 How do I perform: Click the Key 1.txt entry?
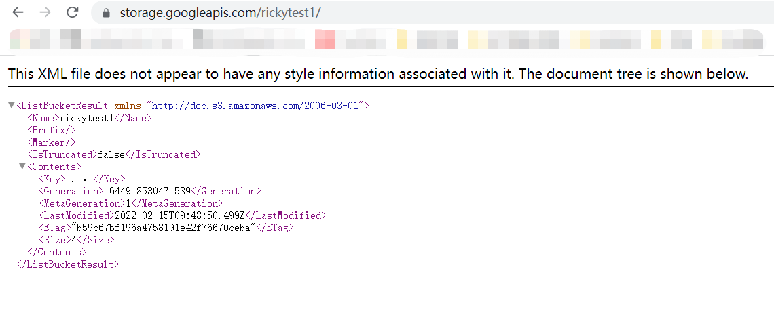[82, 179]
